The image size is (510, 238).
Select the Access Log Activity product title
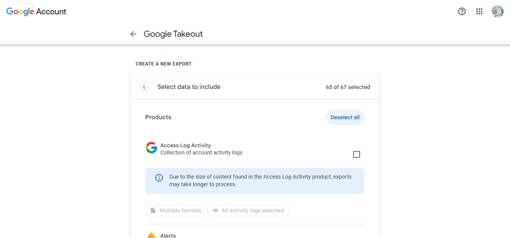tap(186, 145)
